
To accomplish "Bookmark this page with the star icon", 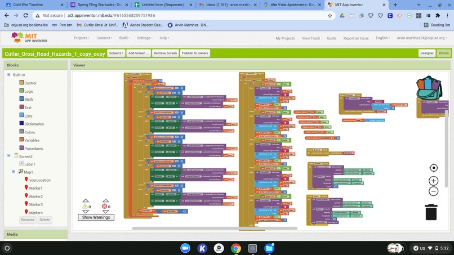I will tap(330, 16).
